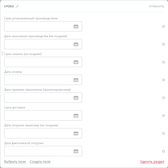Click the Создать поле link
Viewport: 168px width, 168px height.
coord(40,162)
